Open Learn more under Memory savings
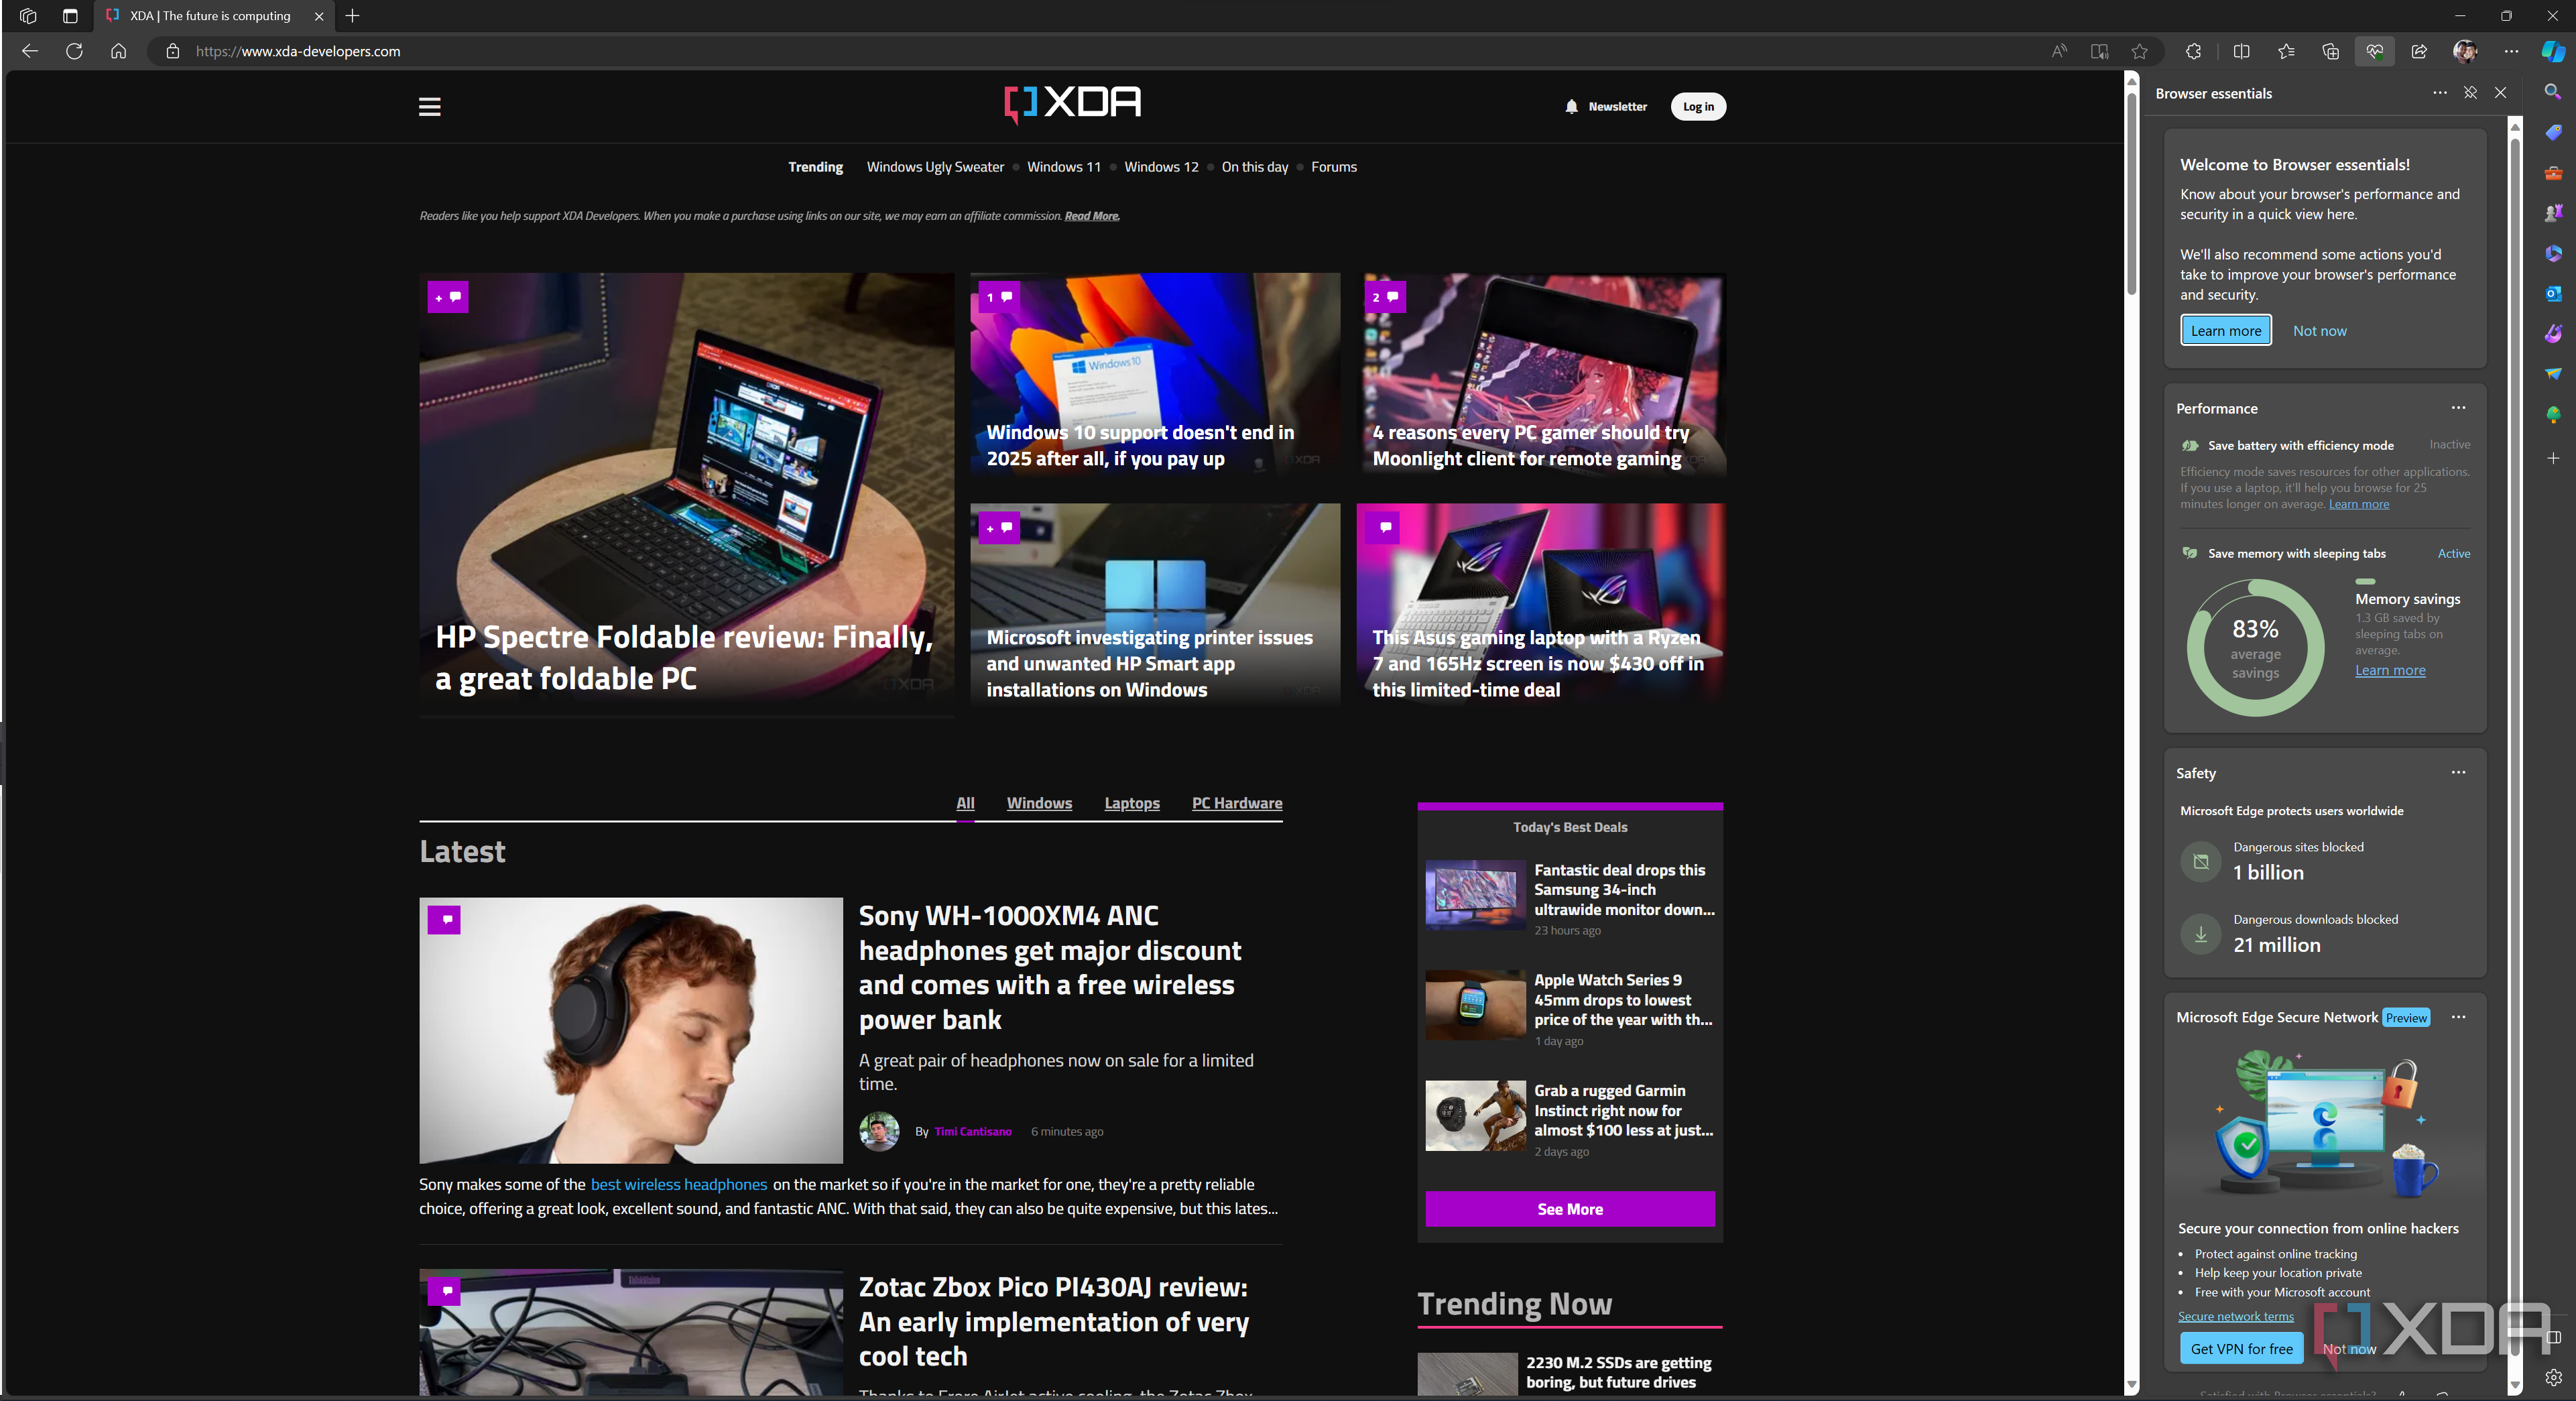The height and width of the screenshot is (1401, 2576). pos(2390,670)
